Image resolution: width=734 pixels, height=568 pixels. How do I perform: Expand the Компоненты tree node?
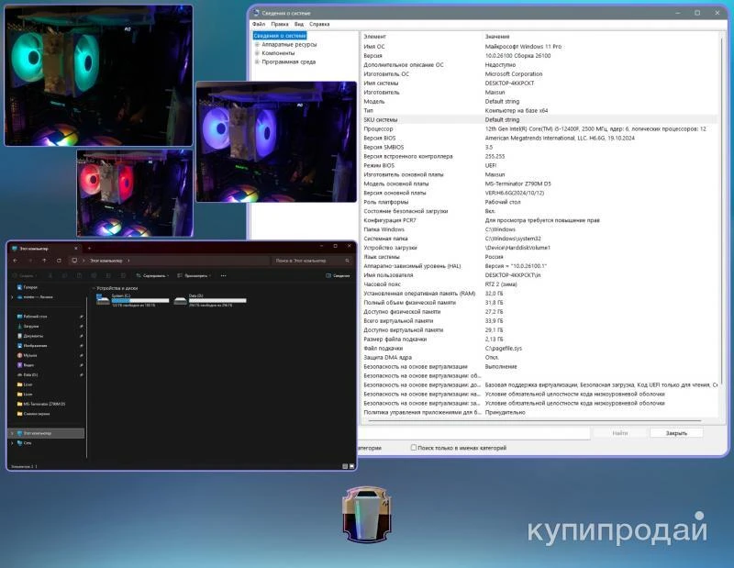click(258, 53)
